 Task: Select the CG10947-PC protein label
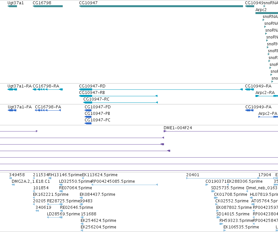[98, 120]
